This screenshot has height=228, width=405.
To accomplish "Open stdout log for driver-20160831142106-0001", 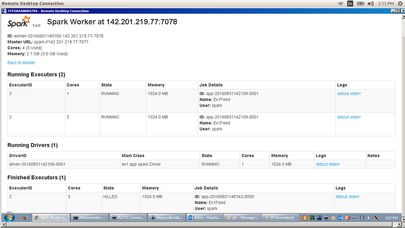I will point(322,164).
